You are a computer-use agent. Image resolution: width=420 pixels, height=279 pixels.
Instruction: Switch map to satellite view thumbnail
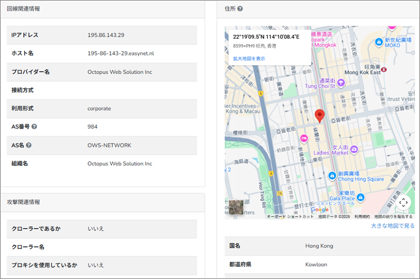pos(236,207)
